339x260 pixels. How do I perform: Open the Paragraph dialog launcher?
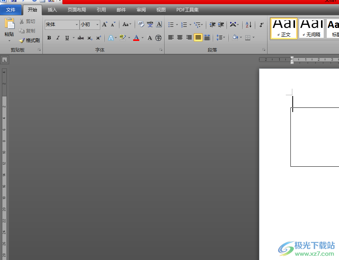pyautogui.click(x=264, y=50)
